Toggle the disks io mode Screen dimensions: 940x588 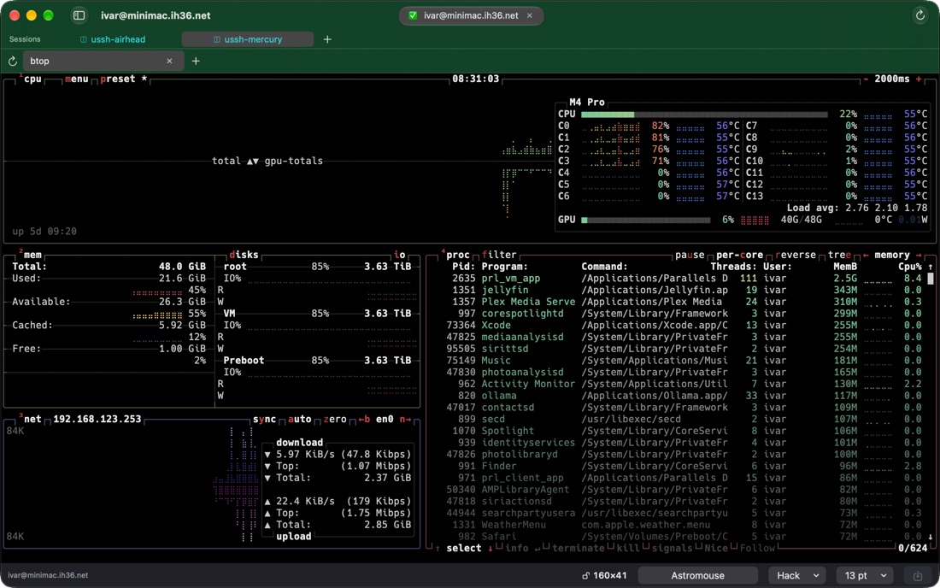pos(400,256)
